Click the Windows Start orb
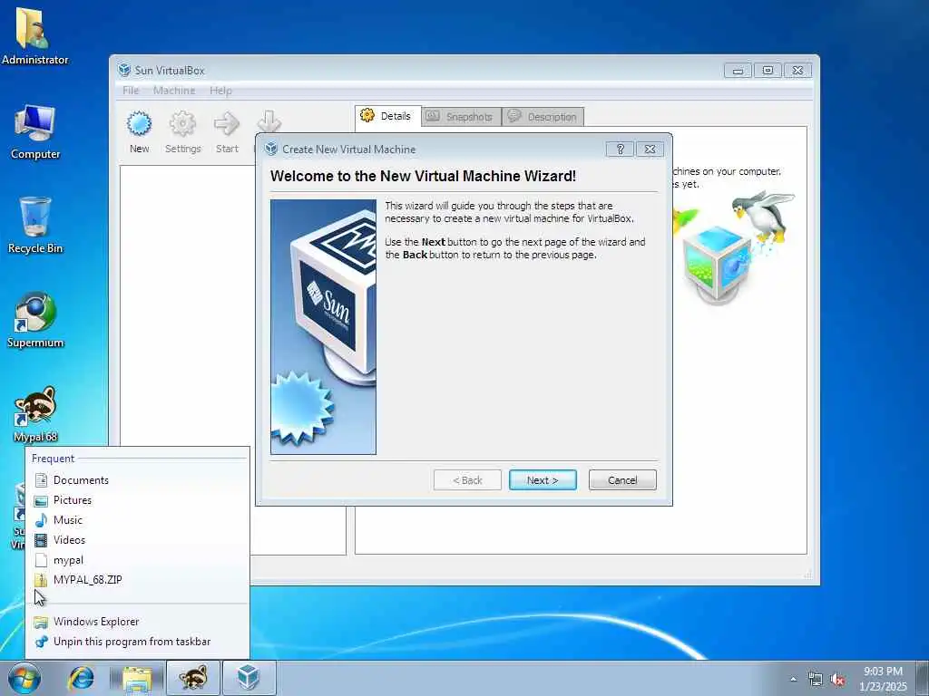929x696 pixels. pos(24,678)
